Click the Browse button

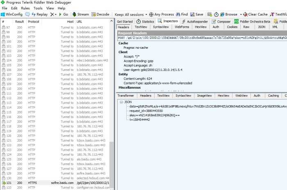tap(229, 14)
